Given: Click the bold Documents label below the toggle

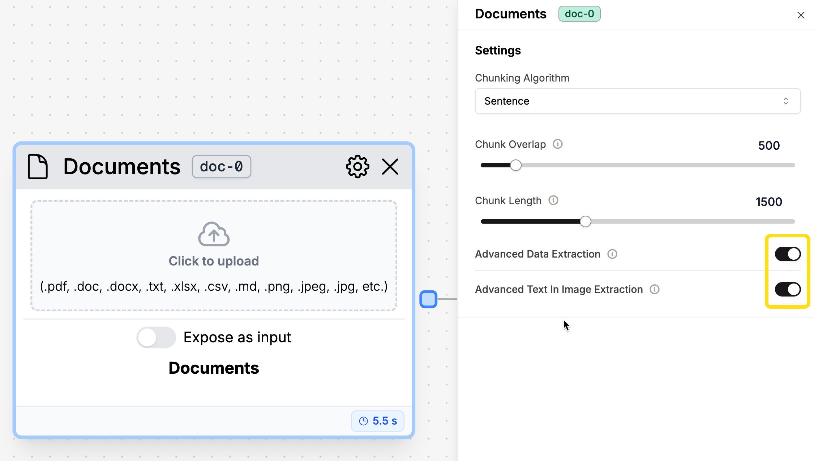Looking at the screenshot, I should click(x=214, y=368).
